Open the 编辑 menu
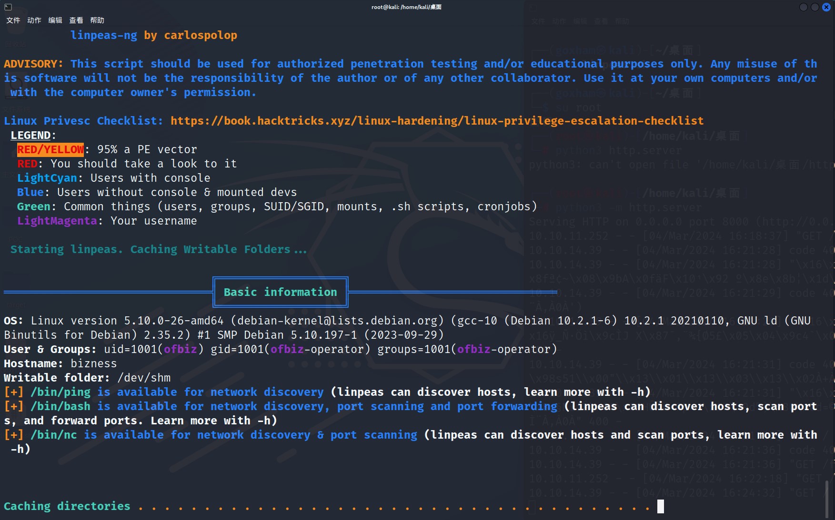This screenshot has height=520, width=835. (55, 20)
